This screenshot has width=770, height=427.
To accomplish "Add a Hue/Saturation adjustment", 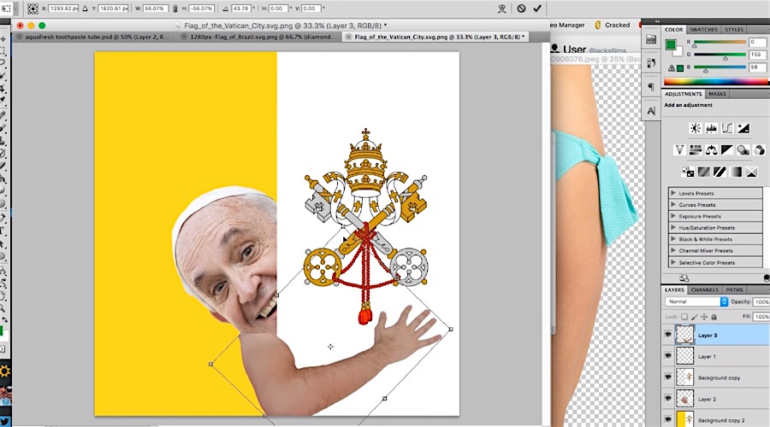I will pyautogui.click(x=696, y=150).
